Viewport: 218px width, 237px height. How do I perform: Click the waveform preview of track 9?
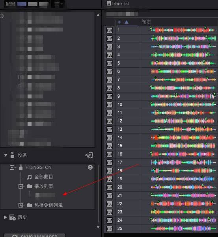[183, 96]
